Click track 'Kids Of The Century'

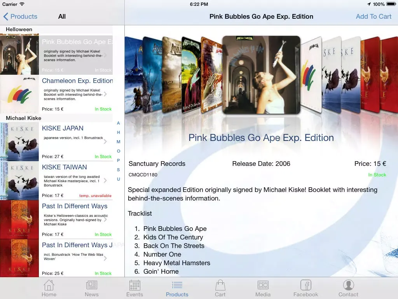pos(173,237)
